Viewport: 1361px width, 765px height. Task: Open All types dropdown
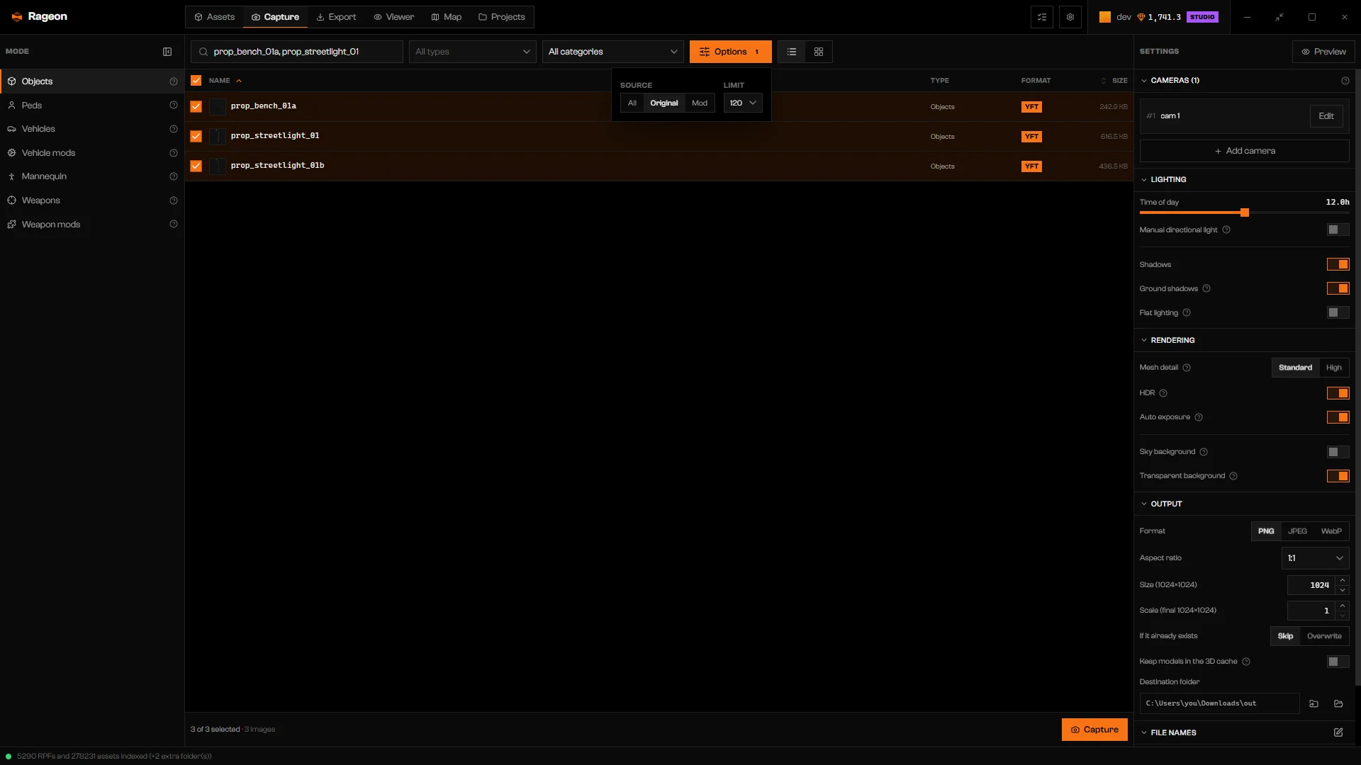(x=473, y=52)
